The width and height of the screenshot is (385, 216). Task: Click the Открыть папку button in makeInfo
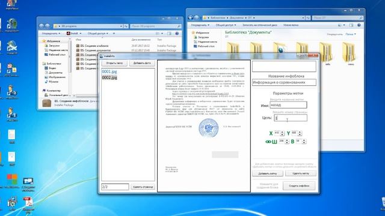click(114, 63)
